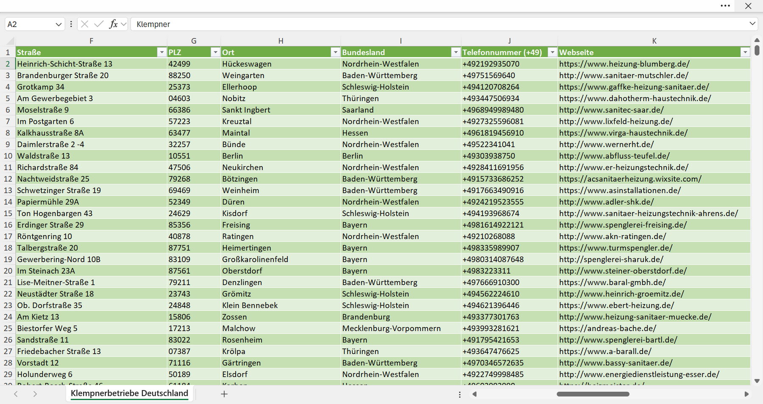Add a new sheet with plus icon
The width and height of the screenshot is (763, 404).
(224, 394)
